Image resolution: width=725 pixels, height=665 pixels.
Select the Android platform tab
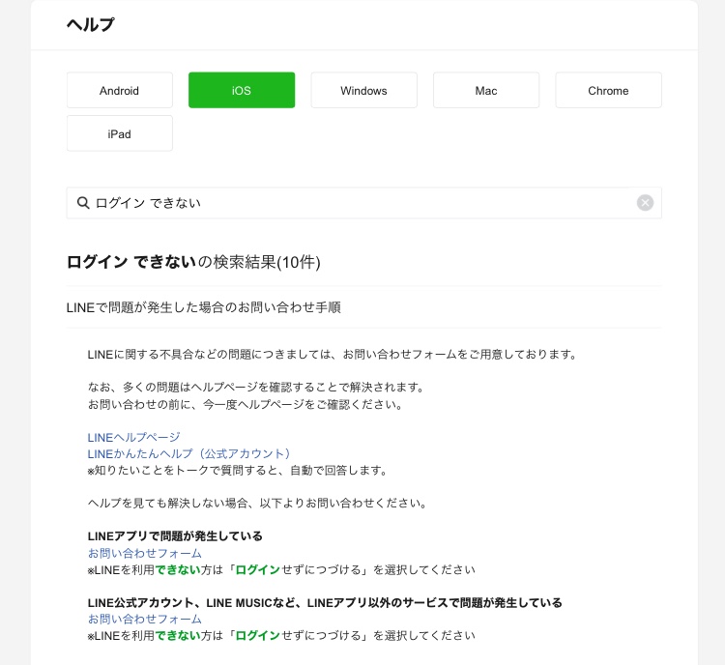pyautogui.click(x=120, y=90)
